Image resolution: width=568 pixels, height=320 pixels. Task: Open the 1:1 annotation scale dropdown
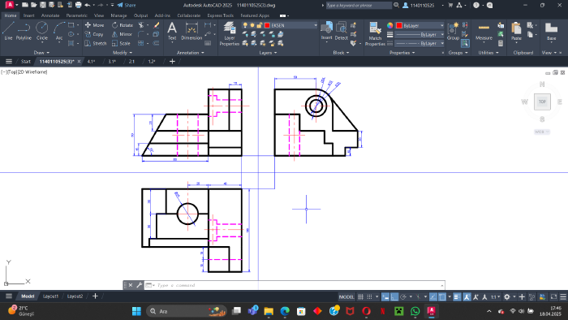[x=496, y=296]
